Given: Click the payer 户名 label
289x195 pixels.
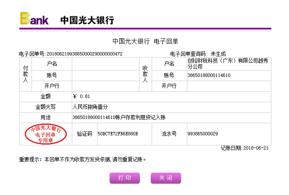Looking at the screenshot, I should [x=52, y=63].
